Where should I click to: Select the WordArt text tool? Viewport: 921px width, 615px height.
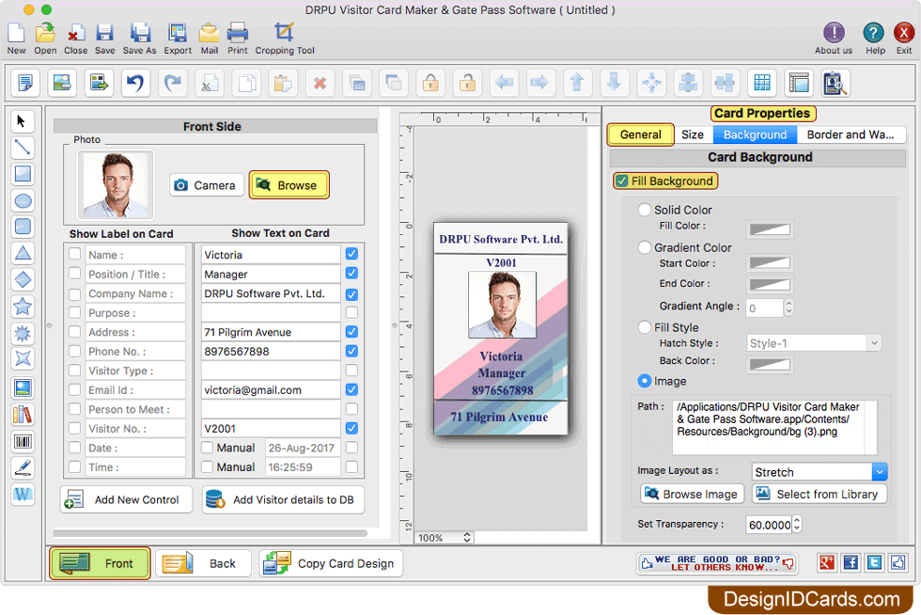(23, 494)
